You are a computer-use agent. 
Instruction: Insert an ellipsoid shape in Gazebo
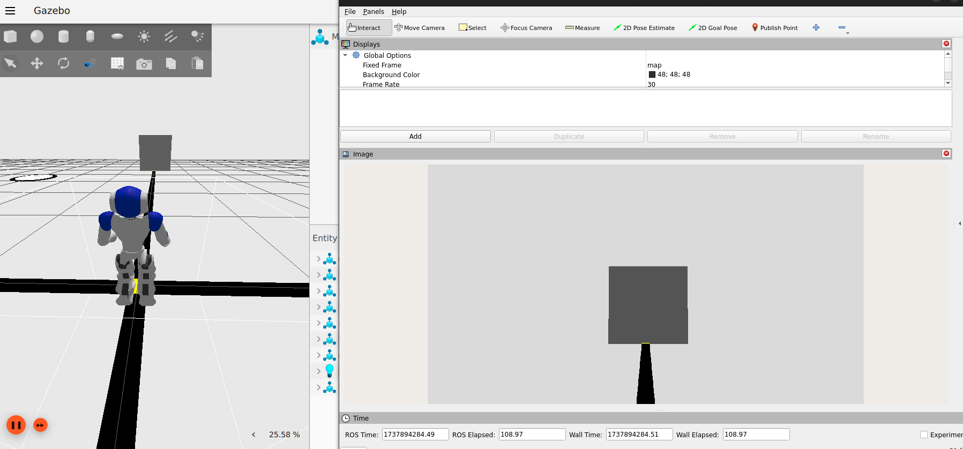[117, 36]
